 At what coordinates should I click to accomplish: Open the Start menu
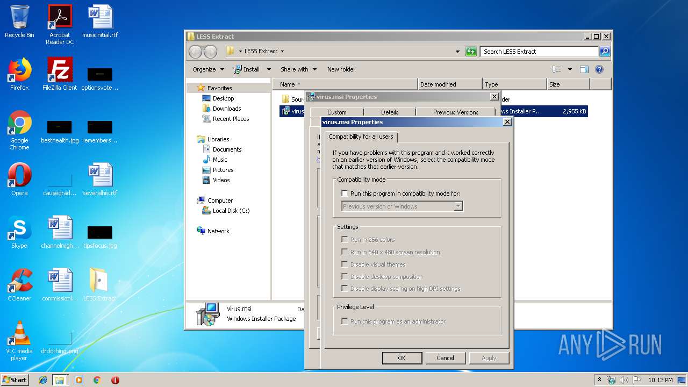tap(15, 380)
